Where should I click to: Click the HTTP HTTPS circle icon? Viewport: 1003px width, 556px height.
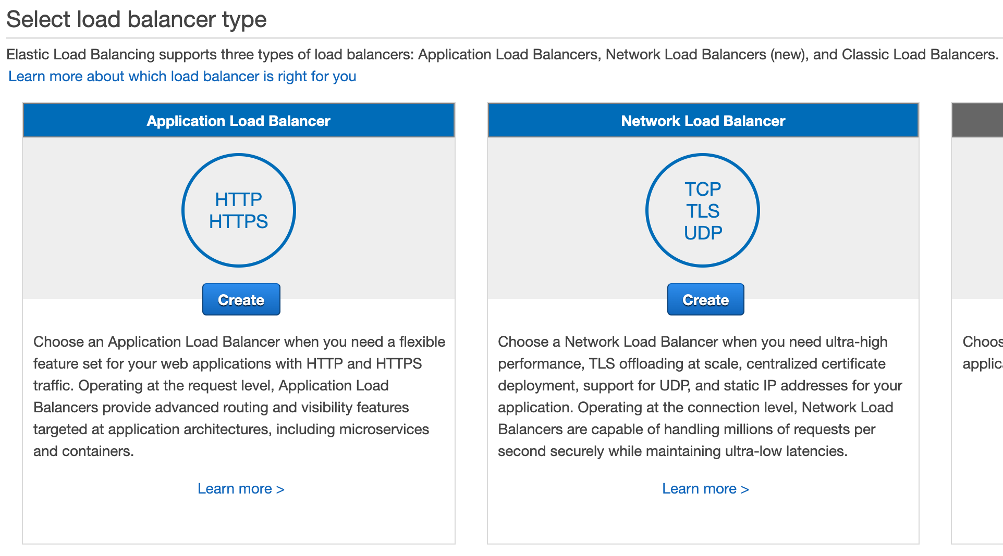coord(239,210)
